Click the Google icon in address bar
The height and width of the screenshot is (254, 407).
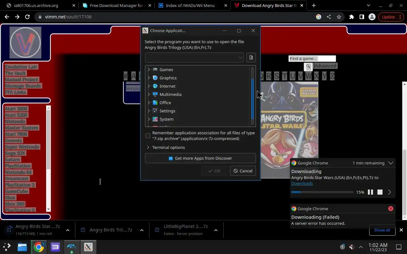[319, 17]
